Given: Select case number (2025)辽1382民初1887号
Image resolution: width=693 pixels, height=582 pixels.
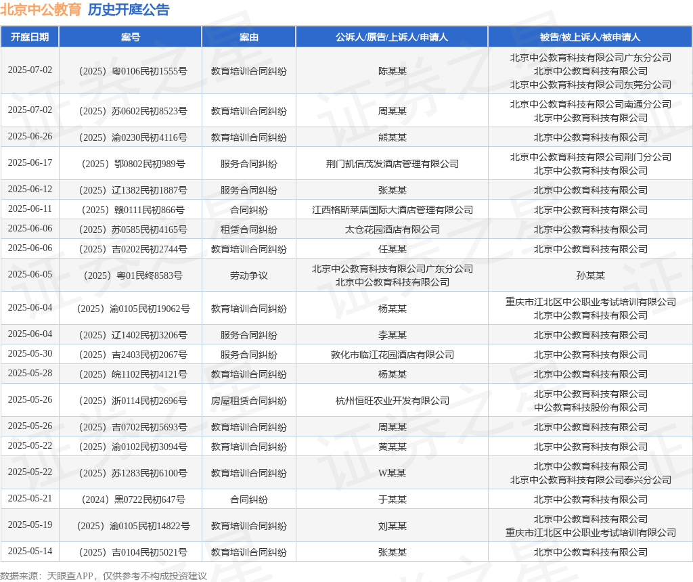Looking at the screenshot, I should click(x=133, y=190).
